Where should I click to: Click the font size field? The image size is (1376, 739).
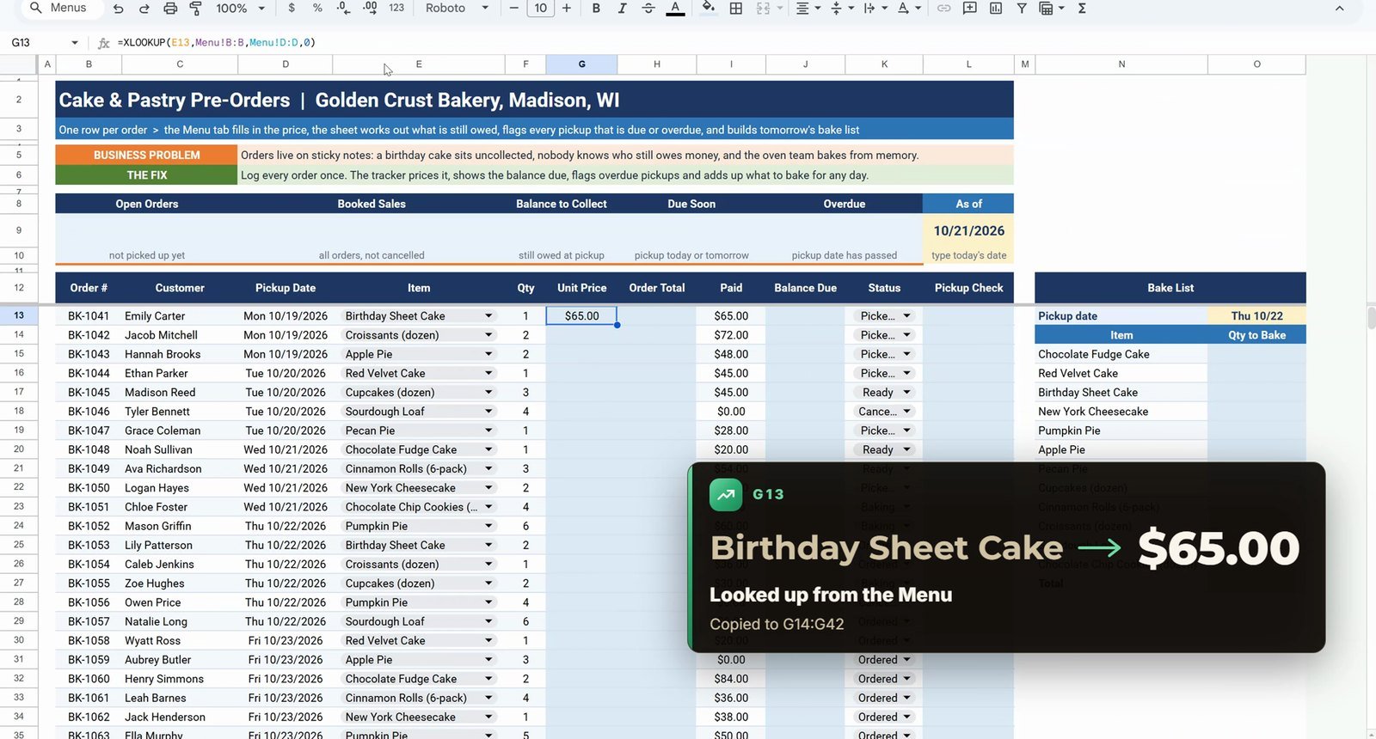(x=540, y=8)
